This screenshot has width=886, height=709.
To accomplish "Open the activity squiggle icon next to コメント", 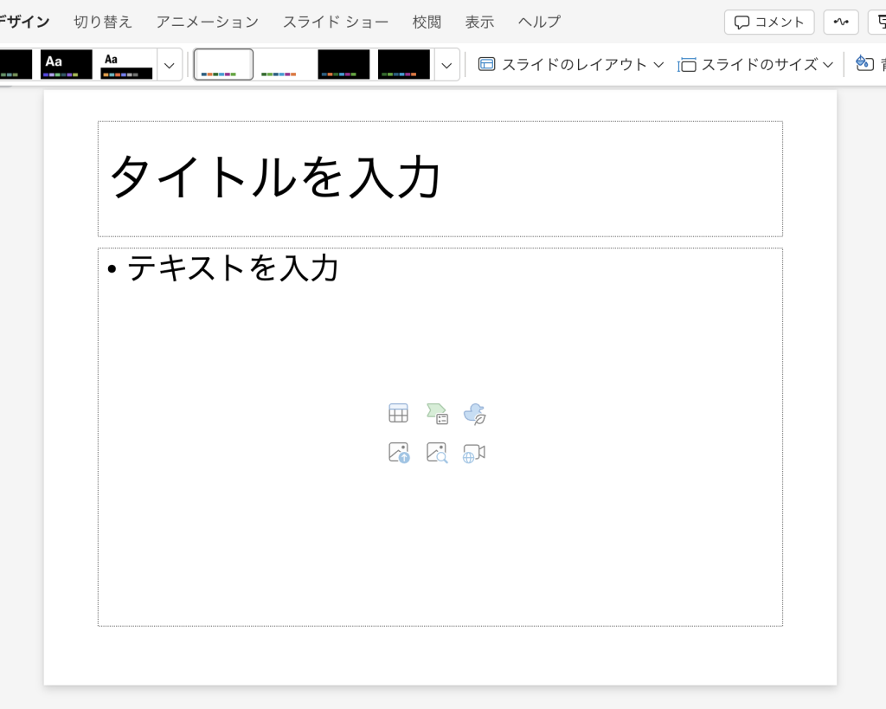I will pyautogui.click(x=841, y=22).
